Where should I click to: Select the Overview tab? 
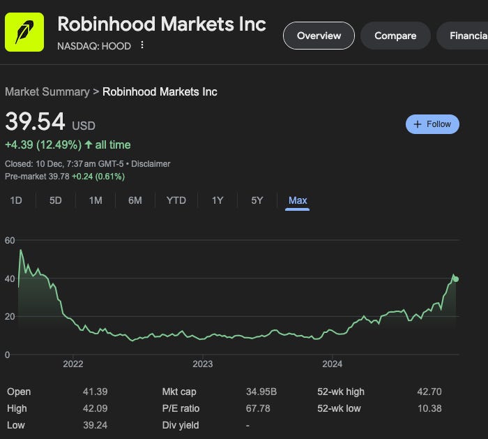click(x=319, y=36)
